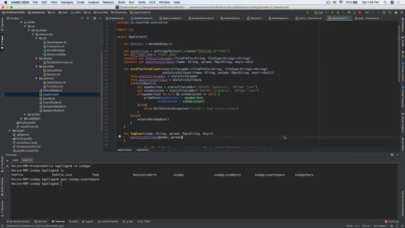Screen dimensions: 405x228
Task: Open the TODO tool window button
Action: (x=144, y=222)
